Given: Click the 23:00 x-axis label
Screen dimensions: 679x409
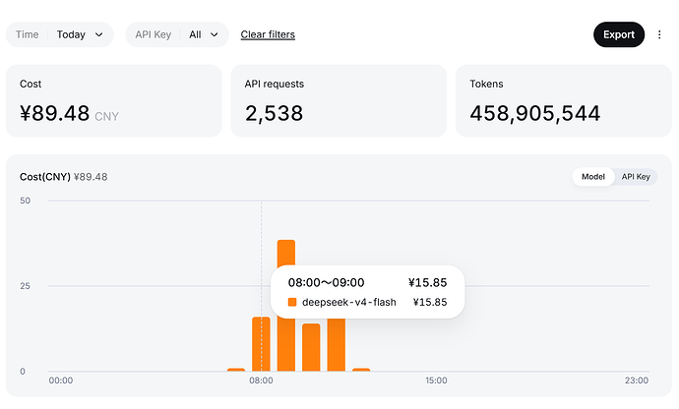Looking at the screenshot, I should (x=637, y=380).
